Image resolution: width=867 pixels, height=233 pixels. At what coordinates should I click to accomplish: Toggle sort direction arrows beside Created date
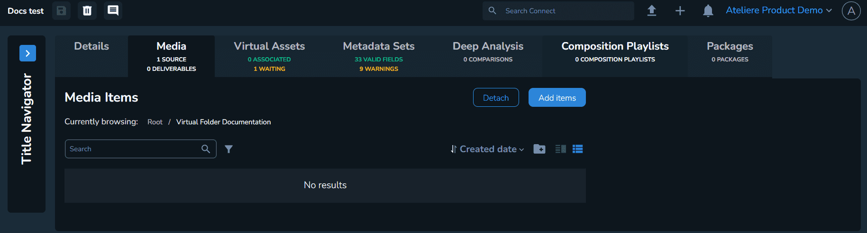[x=454, y=149]
